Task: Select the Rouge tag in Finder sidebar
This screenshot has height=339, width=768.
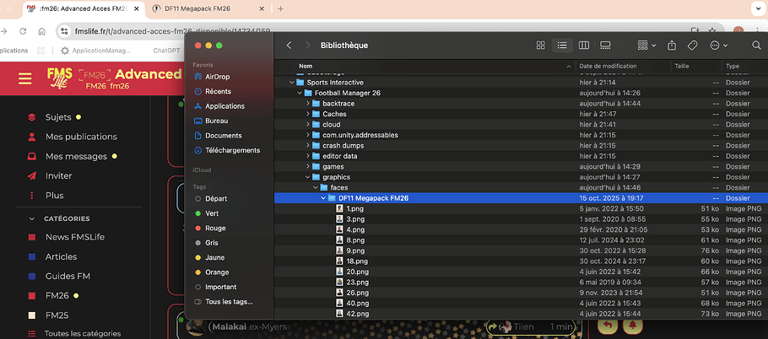Action: (215, 228)
